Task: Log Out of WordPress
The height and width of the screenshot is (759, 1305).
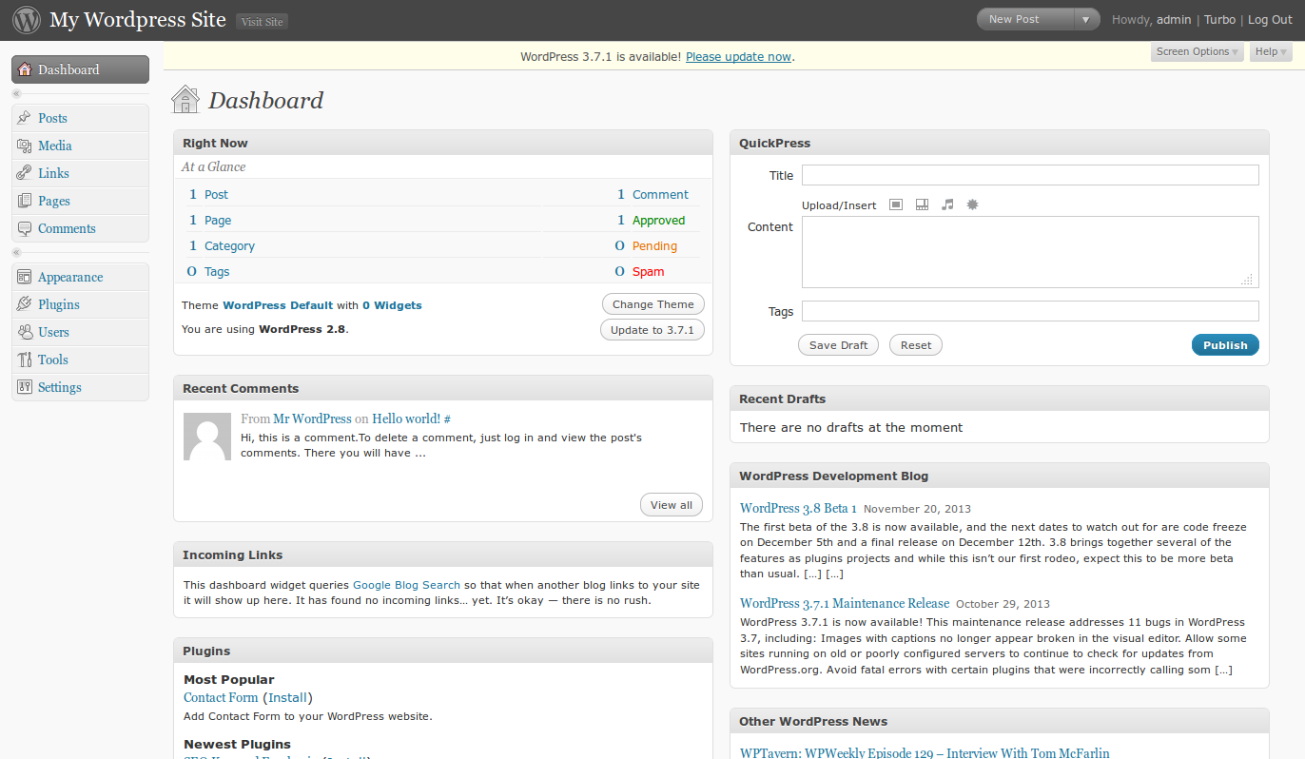Action: 1271,19
